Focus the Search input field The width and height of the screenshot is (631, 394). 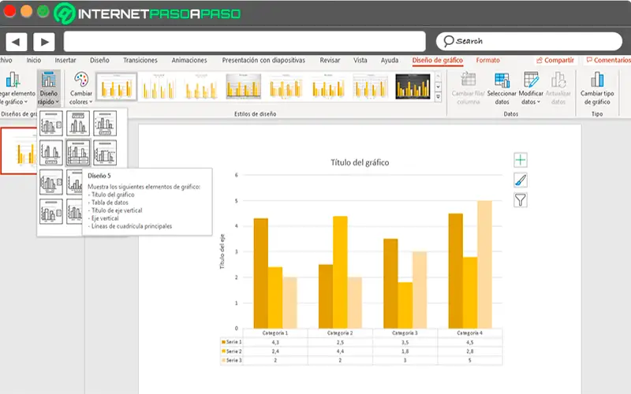click(528, 41)
